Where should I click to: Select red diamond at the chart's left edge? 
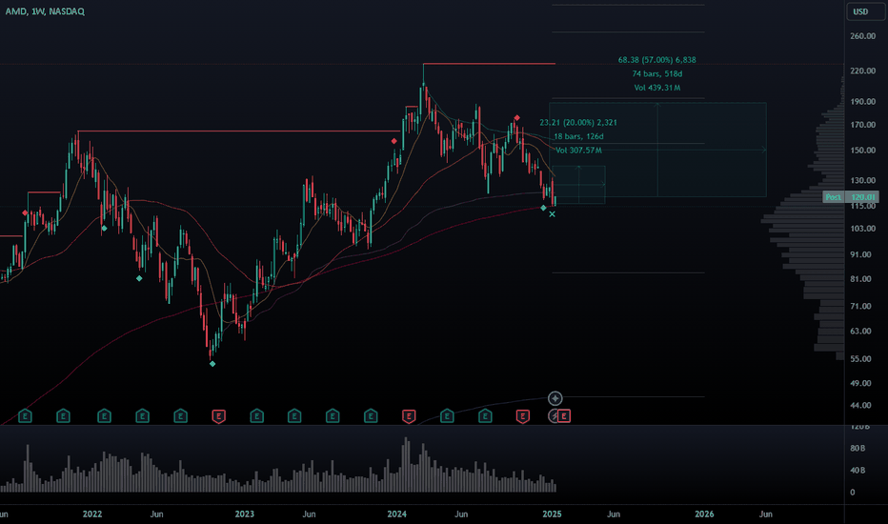pyautogui.click(x=25, y=213)
